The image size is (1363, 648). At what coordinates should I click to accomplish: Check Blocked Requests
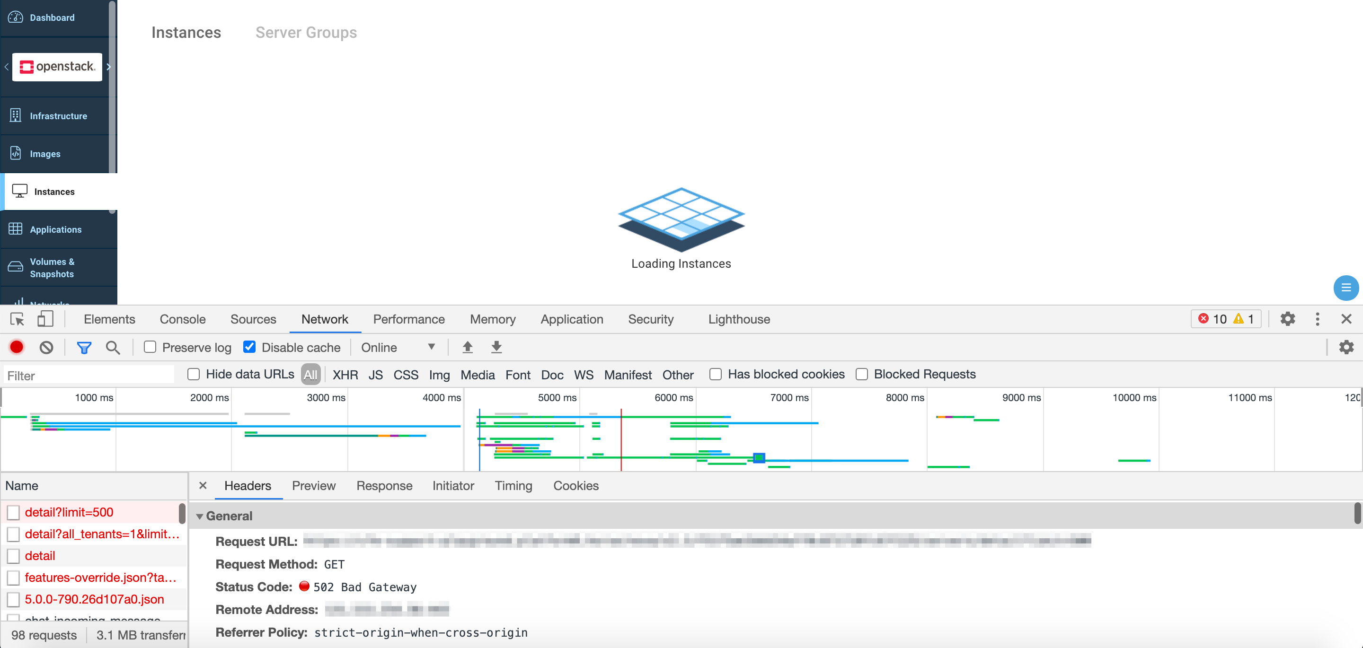pos(861,375)
